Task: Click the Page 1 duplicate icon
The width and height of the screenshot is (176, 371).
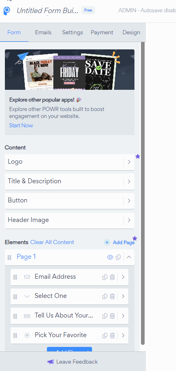Action: [x=119, y=257]
